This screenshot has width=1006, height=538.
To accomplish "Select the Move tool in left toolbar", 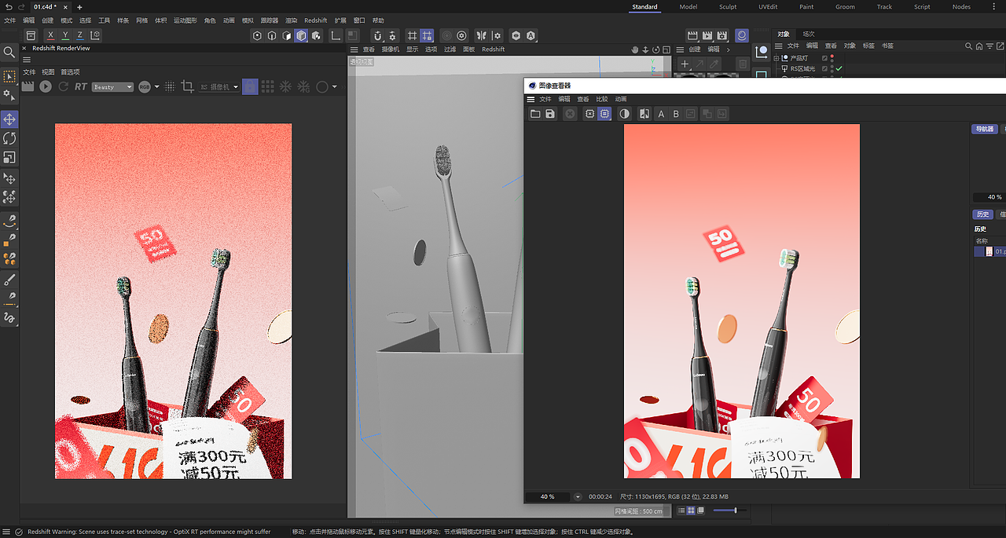I will 9,119.
